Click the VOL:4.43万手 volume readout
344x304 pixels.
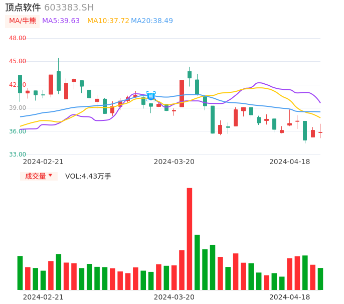[x=88, y=176]
